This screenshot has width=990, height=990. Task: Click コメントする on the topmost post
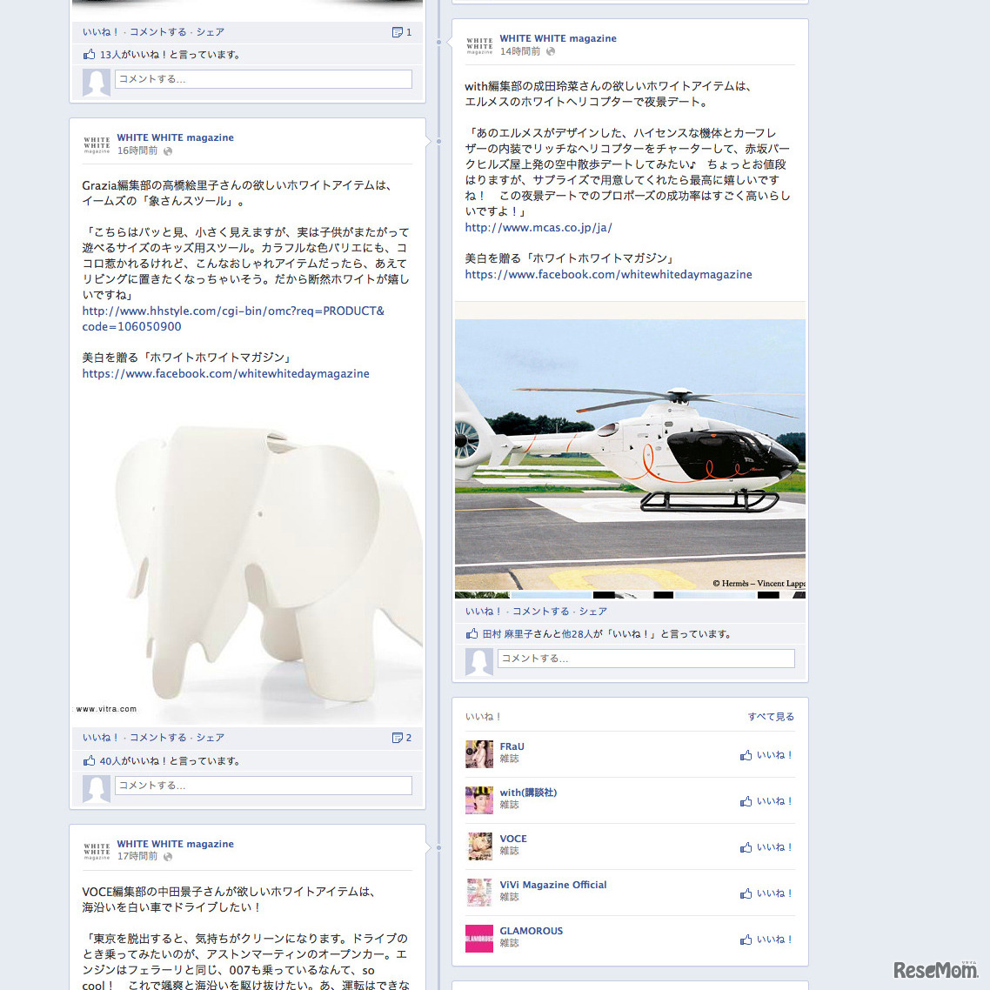pos(157,31)
